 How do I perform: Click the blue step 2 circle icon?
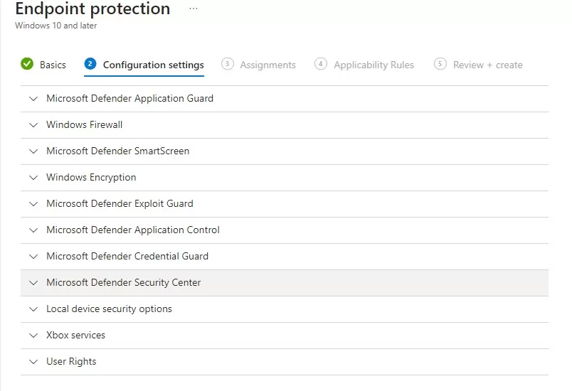click(x=90, y=64)
